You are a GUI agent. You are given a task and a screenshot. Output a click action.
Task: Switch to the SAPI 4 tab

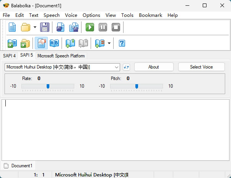click(9, 56)
